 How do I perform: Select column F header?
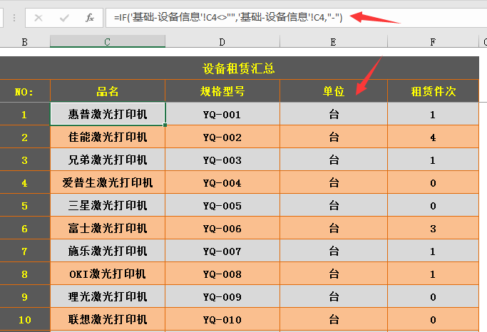point(433,41)
